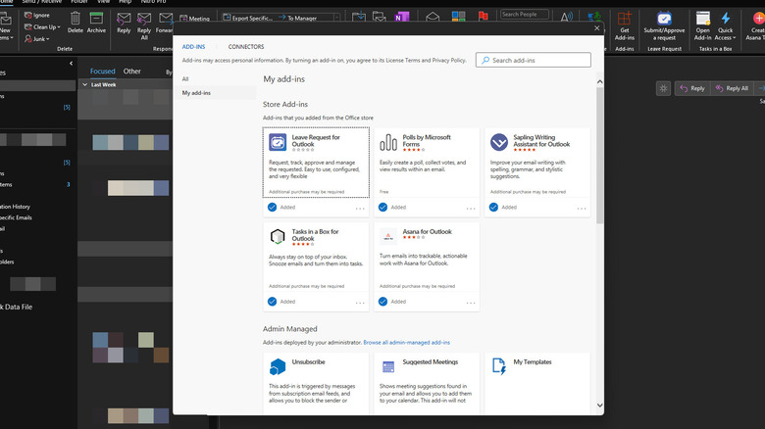Click the Unread/Read envelope icon

(x=433, y=17)
